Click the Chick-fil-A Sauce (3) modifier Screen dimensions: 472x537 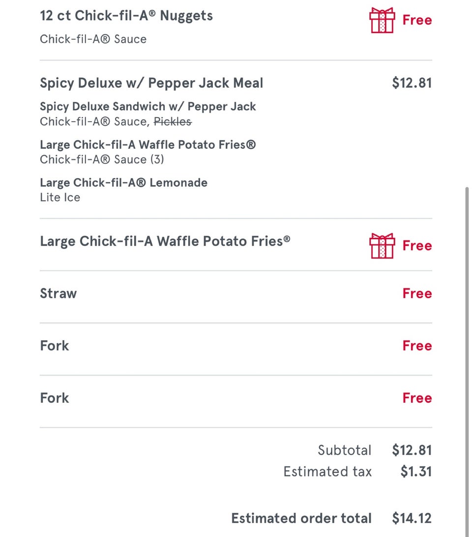(x=102, y=159)
